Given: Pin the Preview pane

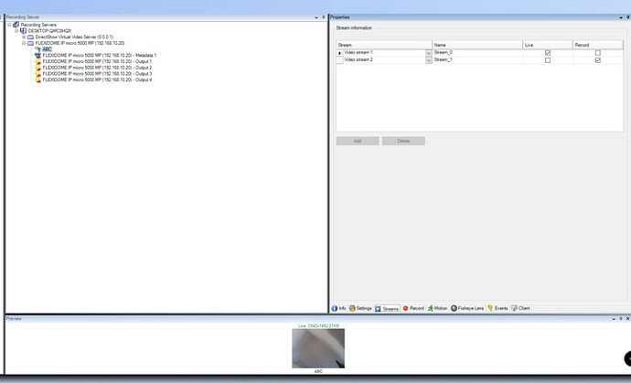Looking at the screenshot, I should click(x=621, y=319).
